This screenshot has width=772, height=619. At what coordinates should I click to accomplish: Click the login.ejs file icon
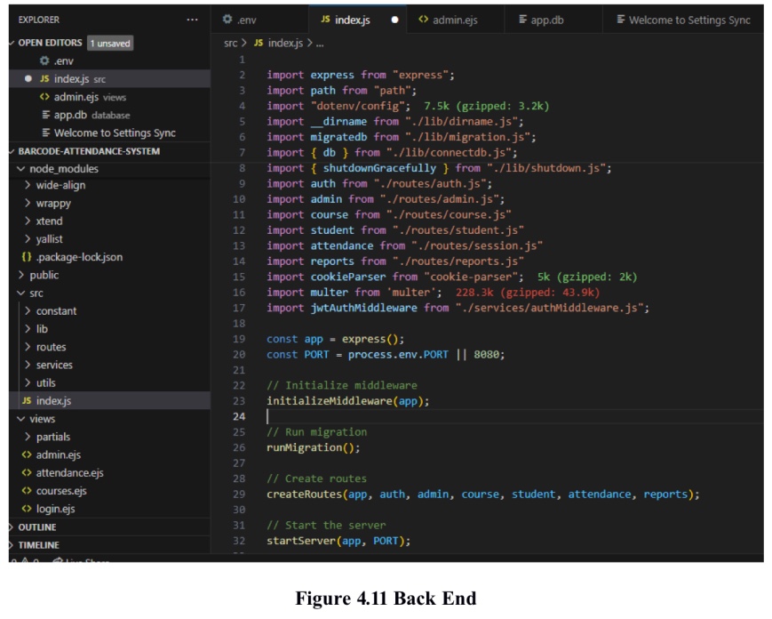coord(27,509)
